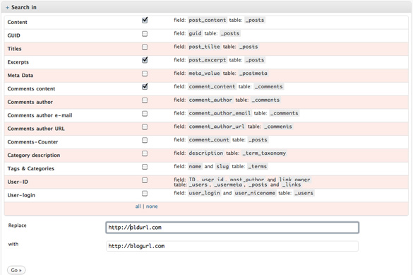
Task: Check the Comments-Counter checkbox
Action: tap(145, 140)
